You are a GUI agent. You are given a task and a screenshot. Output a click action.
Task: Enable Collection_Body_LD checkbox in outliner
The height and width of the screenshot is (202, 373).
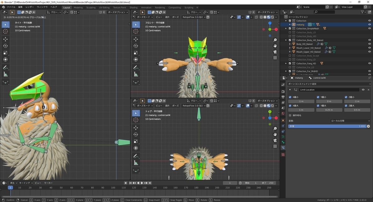coord(290,32)
